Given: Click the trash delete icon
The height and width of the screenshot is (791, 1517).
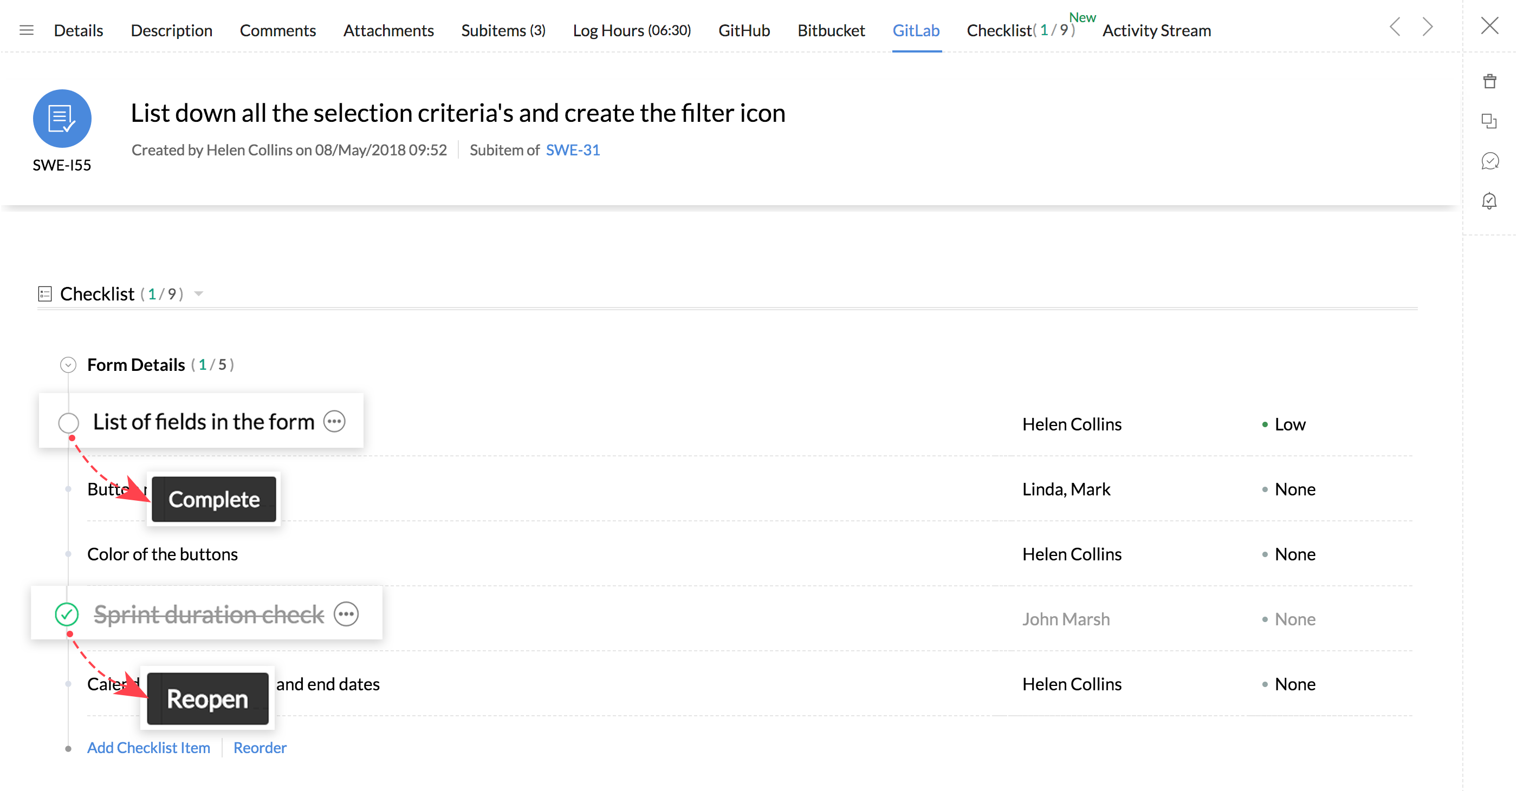Looking at the screenshot, I should click(1489, 81).
